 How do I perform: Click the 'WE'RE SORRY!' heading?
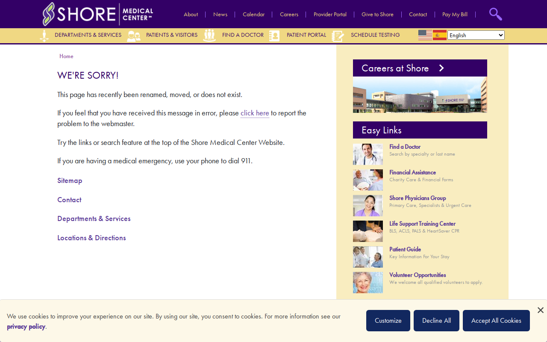(88, 76)
